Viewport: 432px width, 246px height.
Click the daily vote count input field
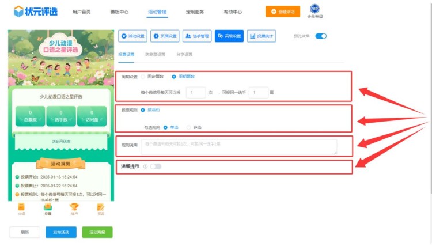[196, 92]
